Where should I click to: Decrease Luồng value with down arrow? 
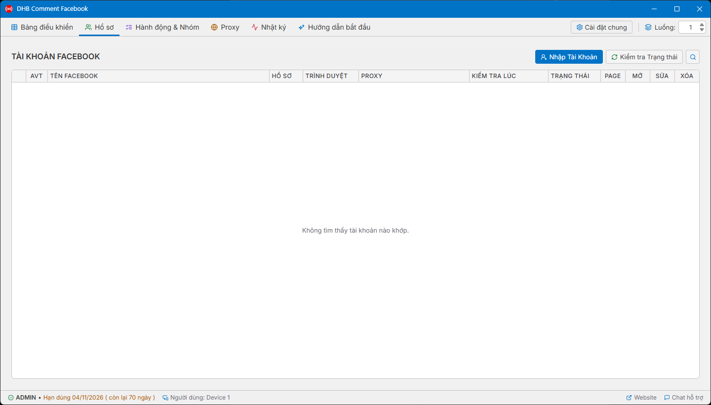[702, 30]
